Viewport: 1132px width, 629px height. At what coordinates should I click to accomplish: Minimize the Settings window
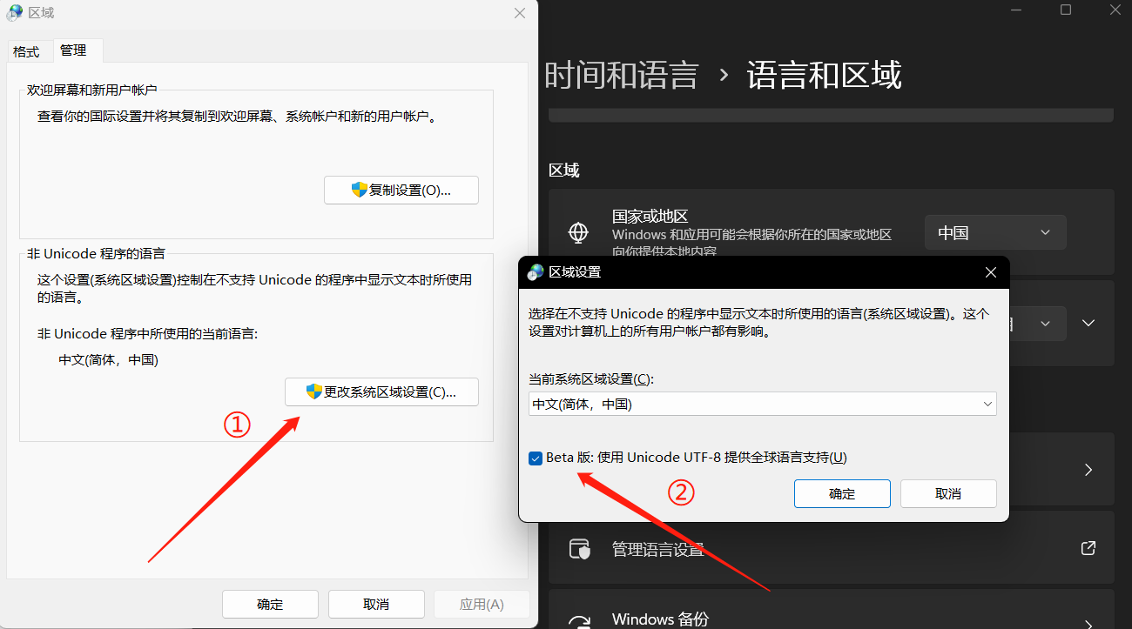(x=1015, y=10)
